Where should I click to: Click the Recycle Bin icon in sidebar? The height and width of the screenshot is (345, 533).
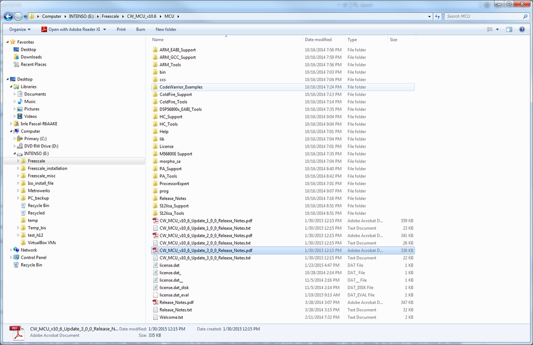pos(15,265)
